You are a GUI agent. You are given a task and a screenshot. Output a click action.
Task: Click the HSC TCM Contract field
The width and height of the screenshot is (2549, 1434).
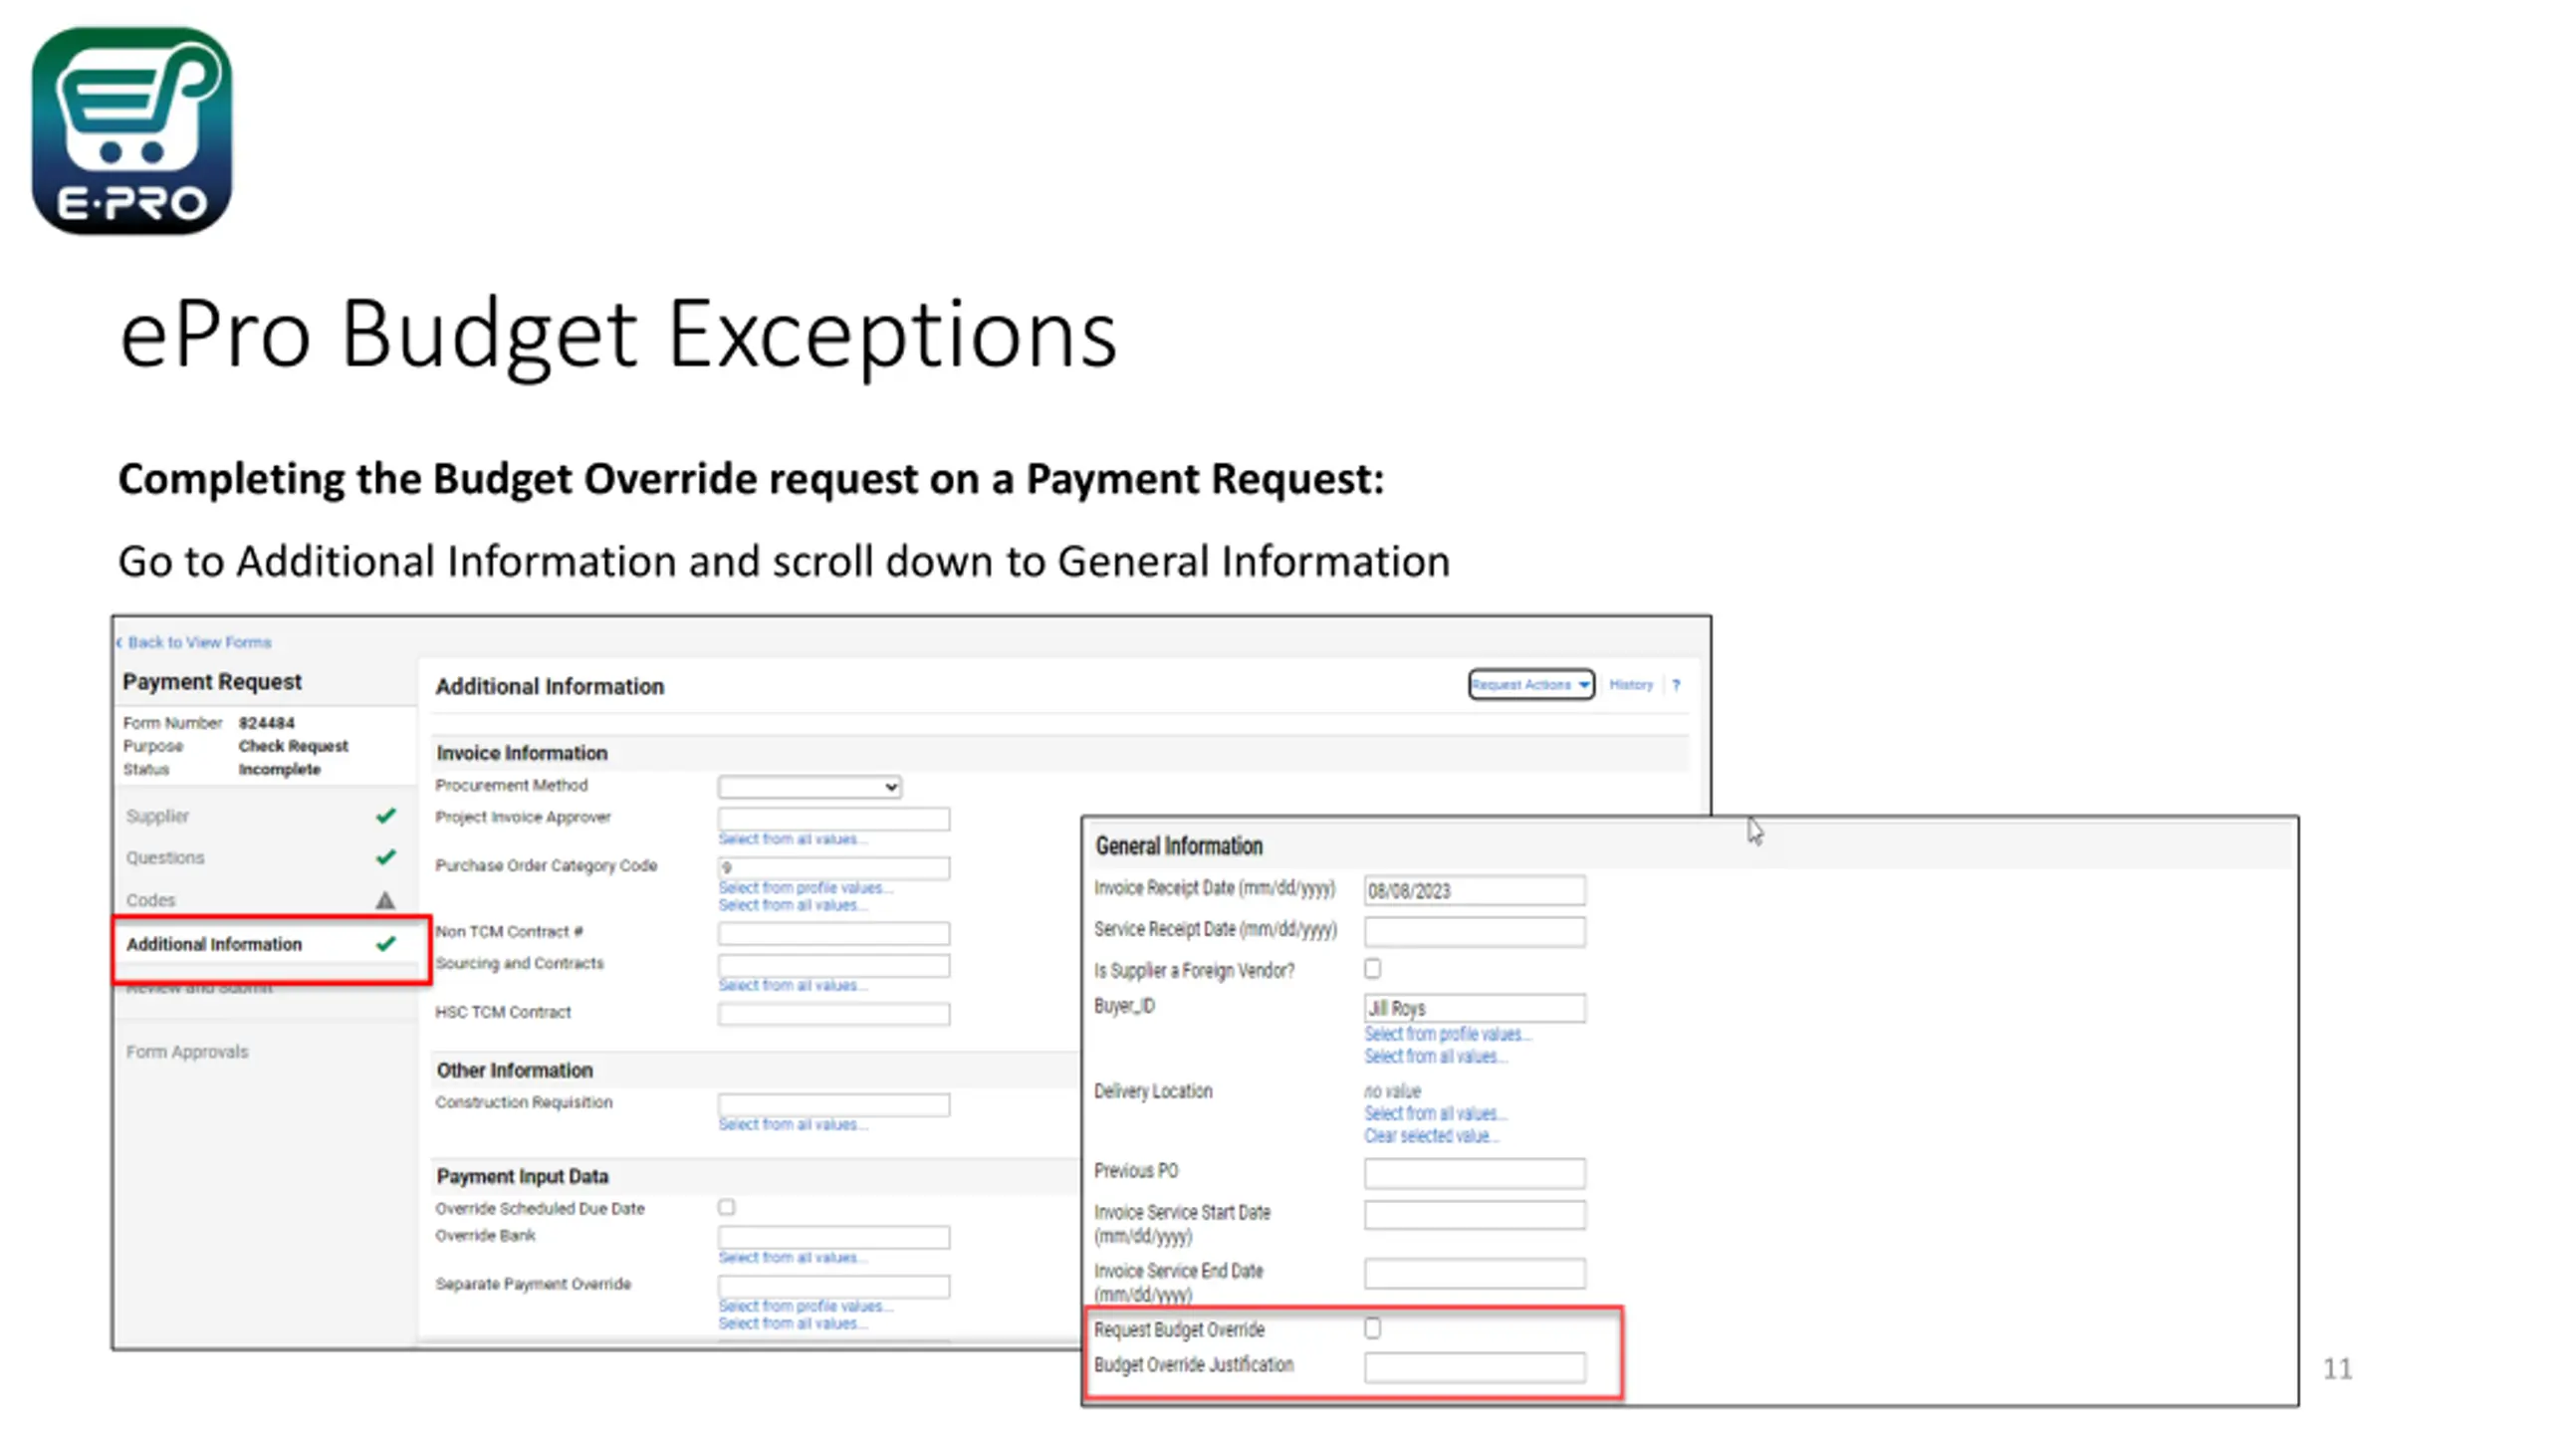pyautogui.click(x=833, y=1014)
